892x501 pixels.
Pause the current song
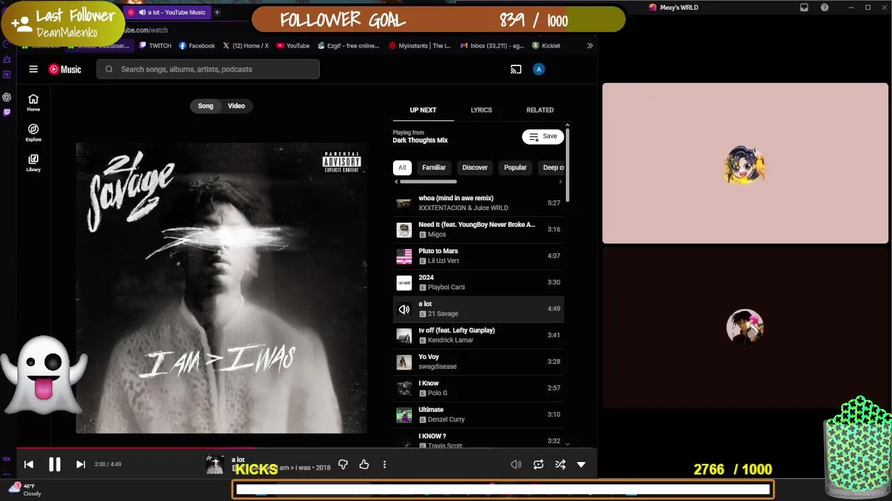(54, 464)
